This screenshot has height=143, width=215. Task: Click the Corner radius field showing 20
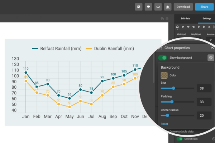pos(204,115)
